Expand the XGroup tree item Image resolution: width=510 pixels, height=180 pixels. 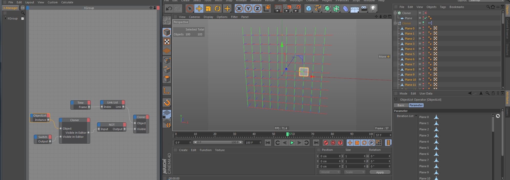6,18
